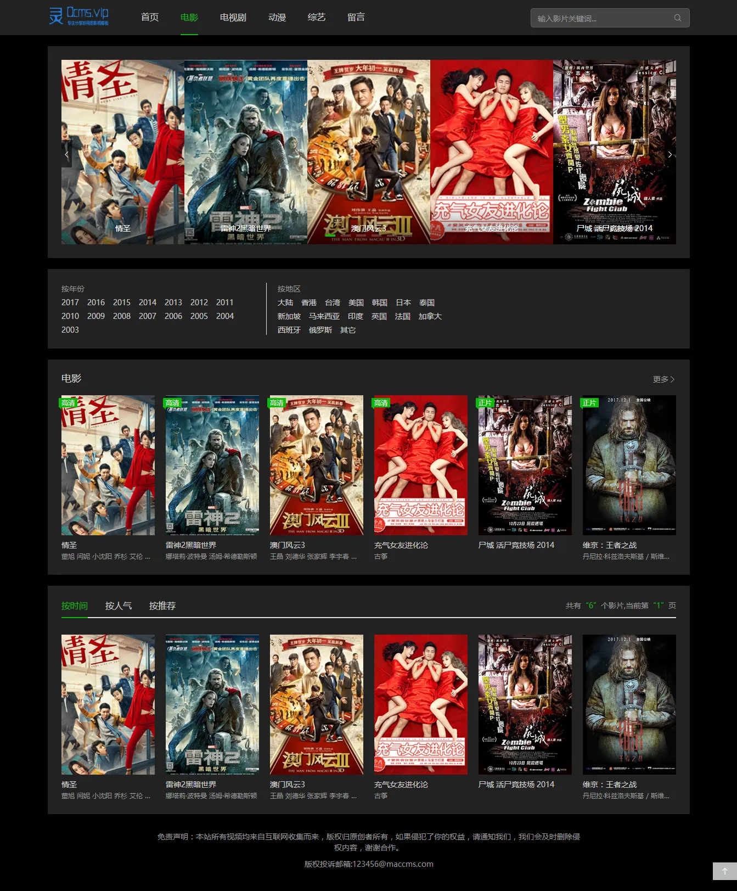Open 情圣 carousel slide
The width and height of the screenshot is (737, 891).
click(x=123, y=152)
